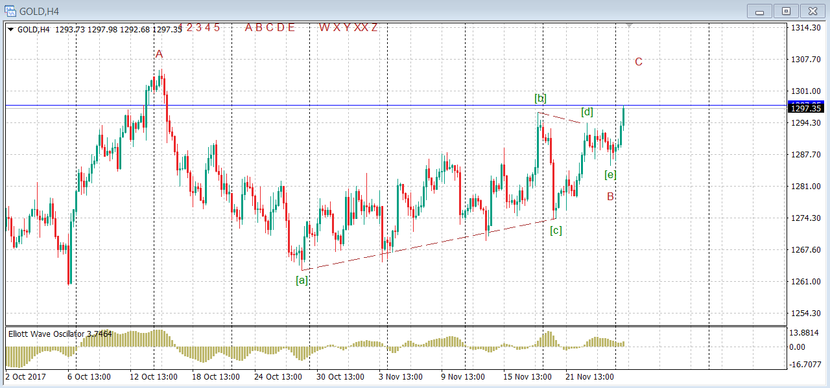
Task: Select the red wave label A at the peak
Action: [x=160, y=54]
